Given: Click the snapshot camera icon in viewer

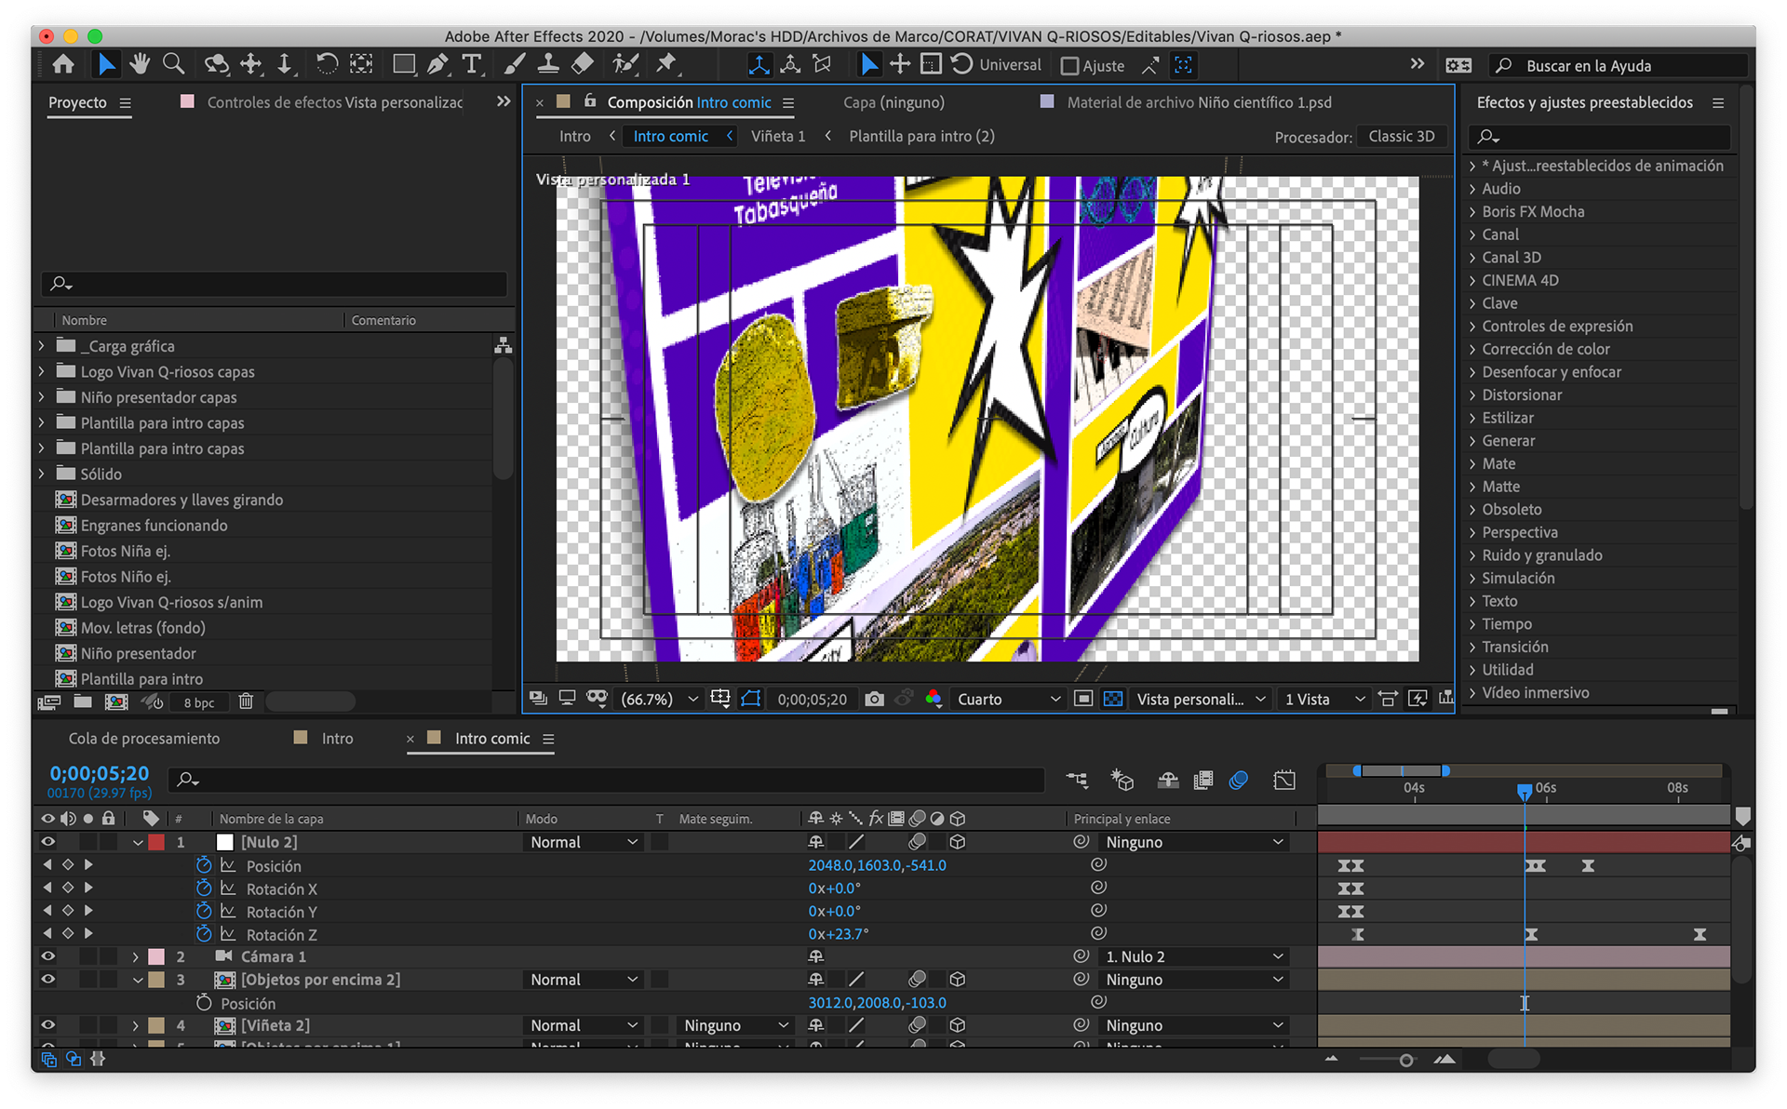Looking at the screenshot, I should 874,699.
